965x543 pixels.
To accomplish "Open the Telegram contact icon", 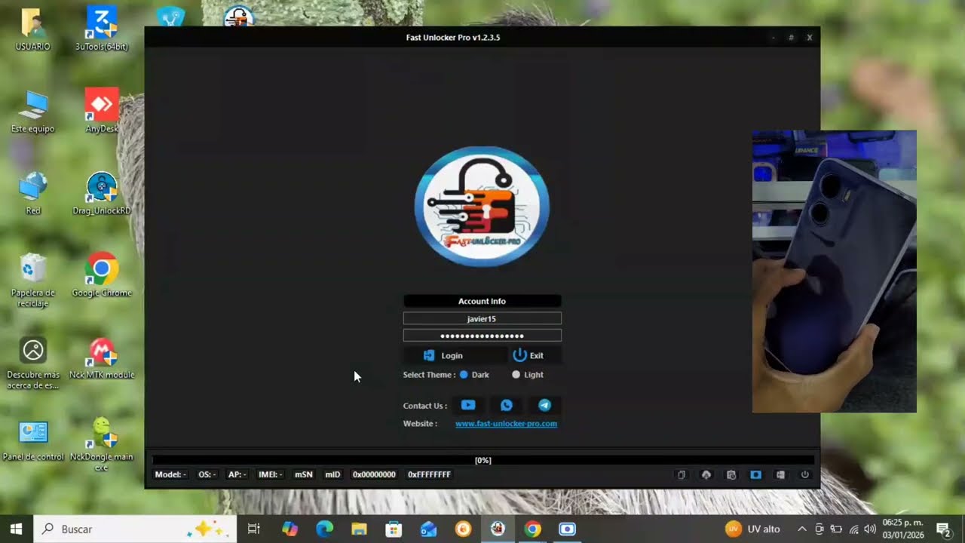I will click(544, 405).
